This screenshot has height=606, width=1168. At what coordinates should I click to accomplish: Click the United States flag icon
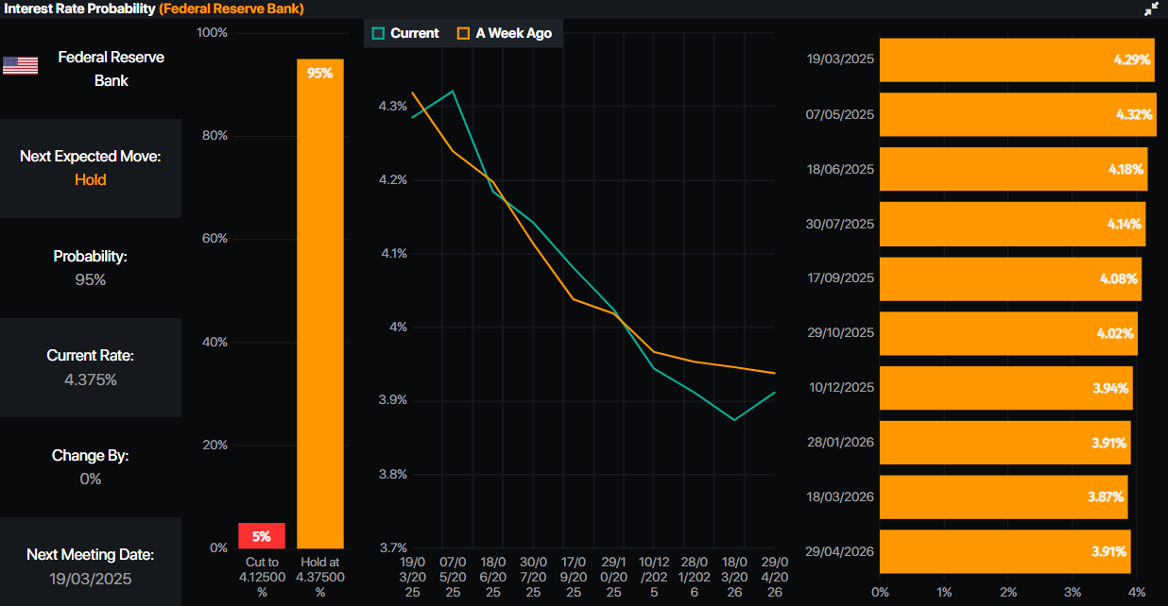pos(20,65)
